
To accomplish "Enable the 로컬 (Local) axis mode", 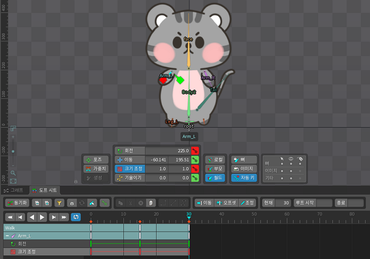I will 215,160.
